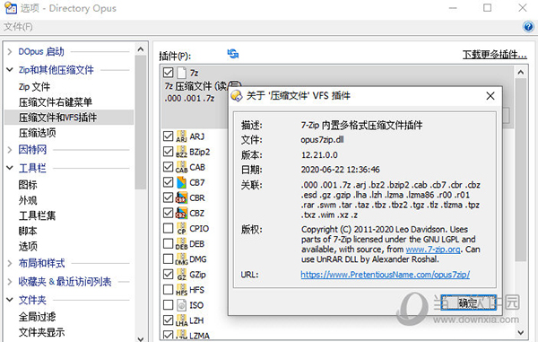Click the category tree scroll down arrow

coord(141,338)
